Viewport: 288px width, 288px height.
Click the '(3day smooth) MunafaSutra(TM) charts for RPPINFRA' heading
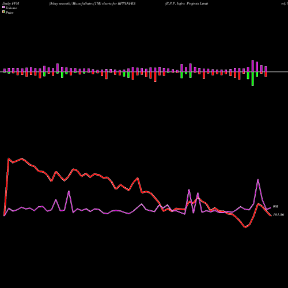(92, 3)
